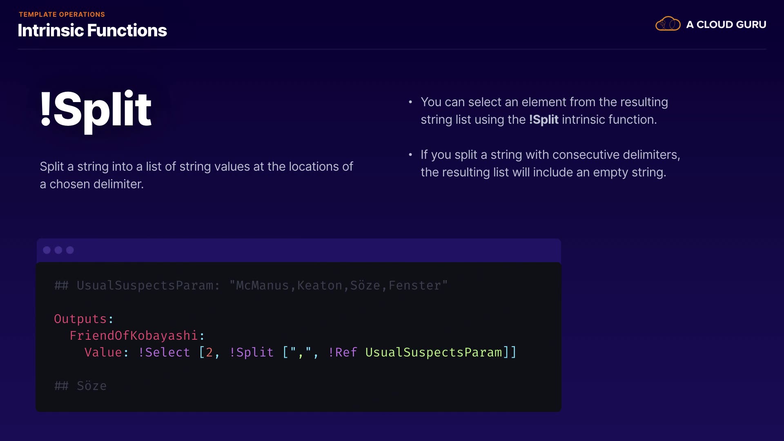Screen dimensions: 784x441
Task: Click the A Cloud Guru cloud logo icon
Action: click(x=668, y=24)
